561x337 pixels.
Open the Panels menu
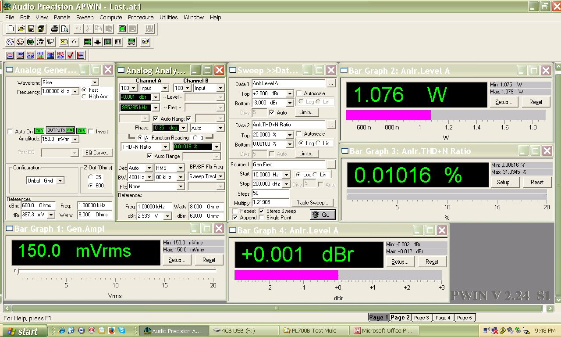[x=62, y=18]
